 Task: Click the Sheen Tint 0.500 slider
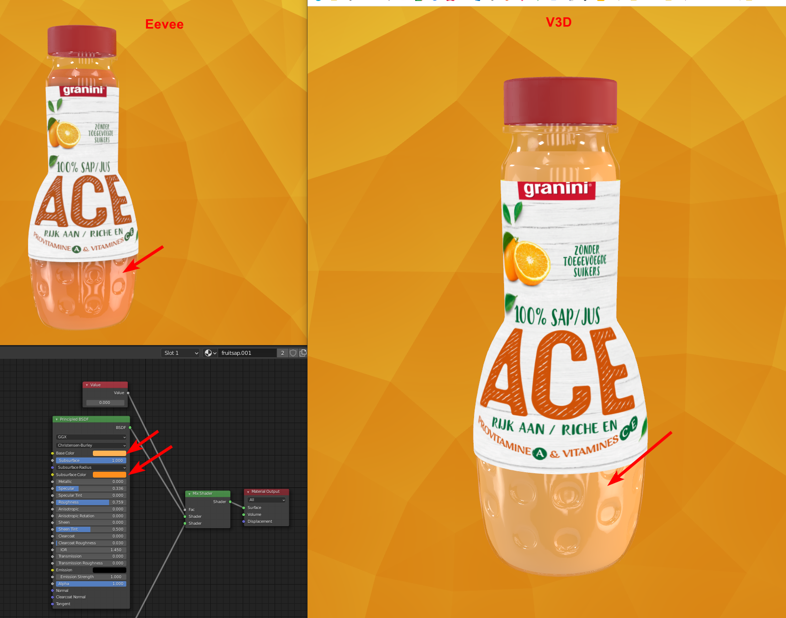coord(91,529)
